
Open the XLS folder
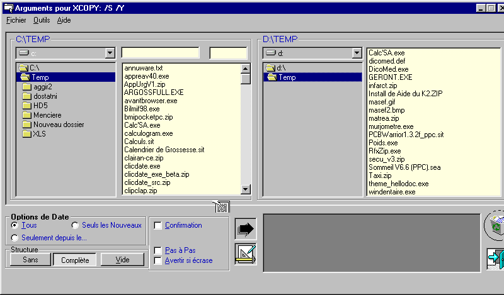(x=35, y=133)
